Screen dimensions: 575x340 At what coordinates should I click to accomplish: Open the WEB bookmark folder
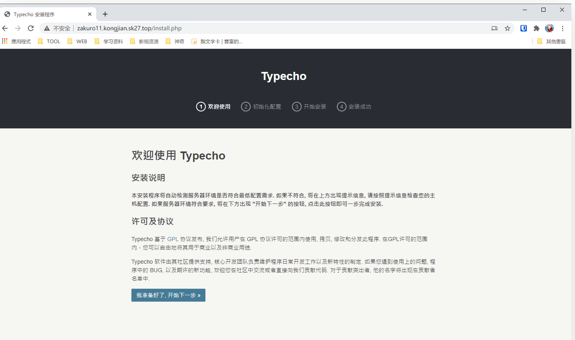[77, 41]
